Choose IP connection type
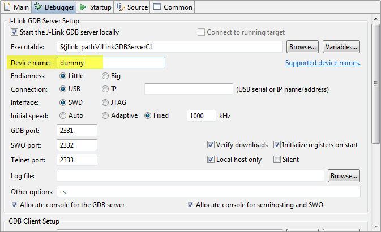 click(106, 89)
